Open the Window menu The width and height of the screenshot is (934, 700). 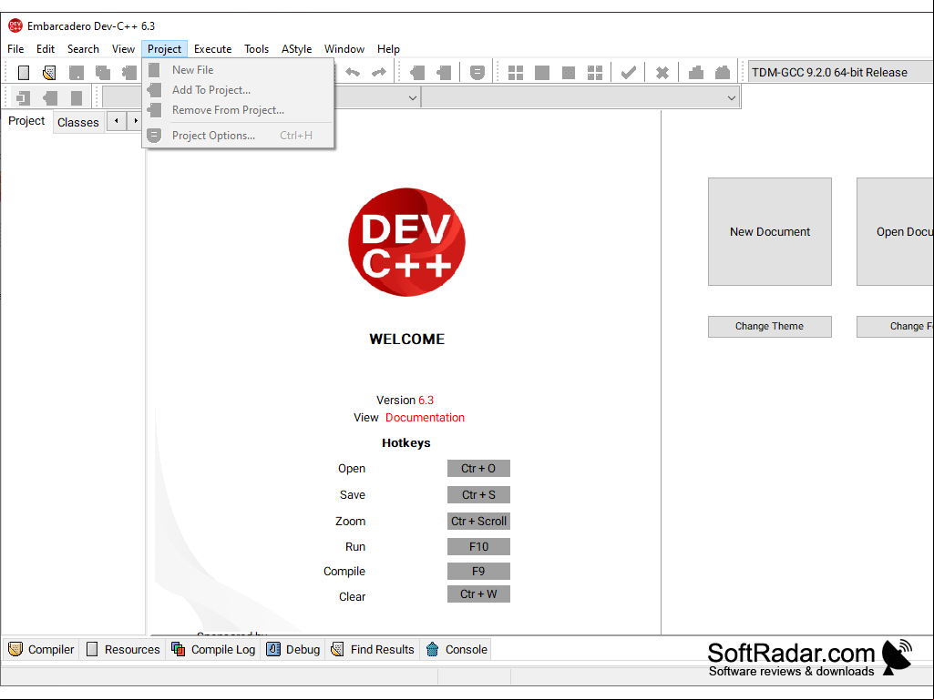[344, 49]
